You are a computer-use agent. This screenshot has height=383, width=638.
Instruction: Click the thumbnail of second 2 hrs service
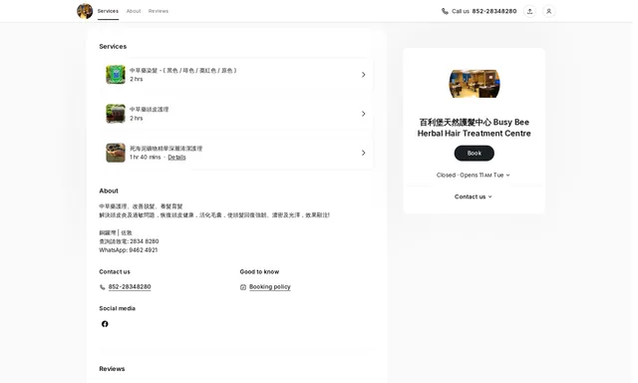click(116, 114)
